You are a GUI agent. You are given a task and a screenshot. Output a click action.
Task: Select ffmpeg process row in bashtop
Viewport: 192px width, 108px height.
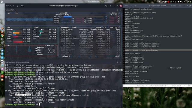click(90, 31)
